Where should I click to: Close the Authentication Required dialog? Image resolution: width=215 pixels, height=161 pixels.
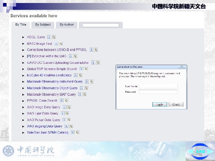click(x=182, y=67)
